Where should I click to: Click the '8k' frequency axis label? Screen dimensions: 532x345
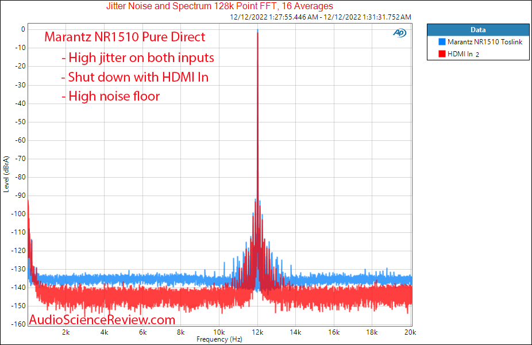180,332
